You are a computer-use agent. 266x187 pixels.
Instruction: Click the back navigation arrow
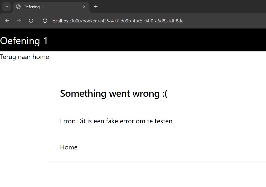(7, 21)
